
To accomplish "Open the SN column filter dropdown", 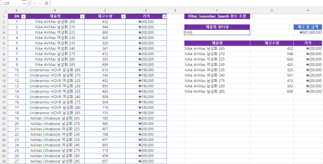I will tap(23, 16).
